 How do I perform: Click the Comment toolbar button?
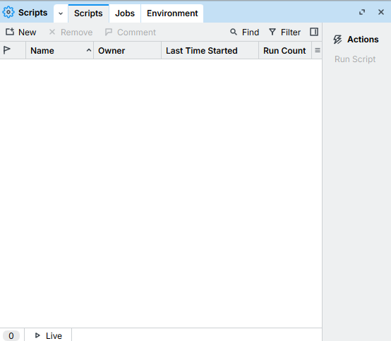tap(130, 32)
